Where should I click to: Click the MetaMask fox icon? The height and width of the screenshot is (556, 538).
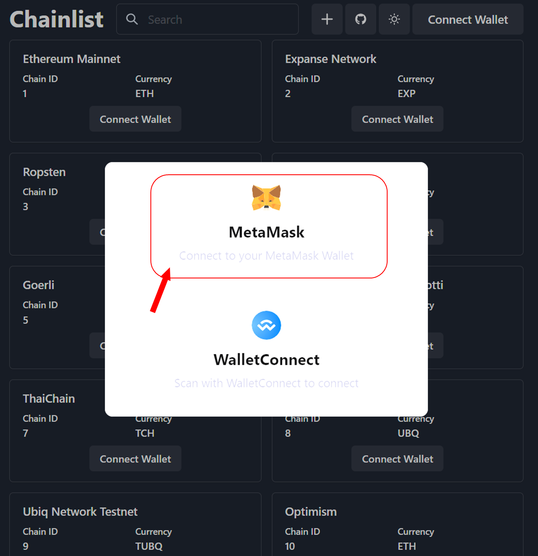pos(267,197)
